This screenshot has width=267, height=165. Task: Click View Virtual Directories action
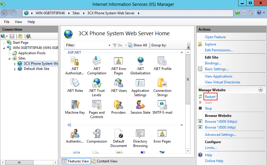click(x=222, y=82)
